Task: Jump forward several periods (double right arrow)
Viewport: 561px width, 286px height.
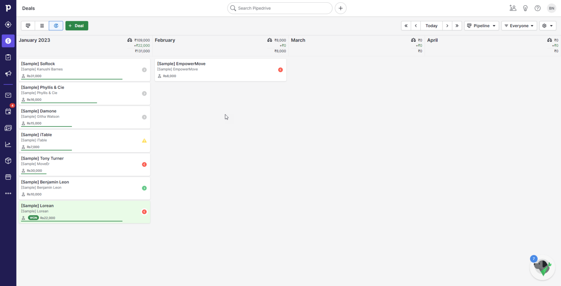Action: click(x=457, y=26)
